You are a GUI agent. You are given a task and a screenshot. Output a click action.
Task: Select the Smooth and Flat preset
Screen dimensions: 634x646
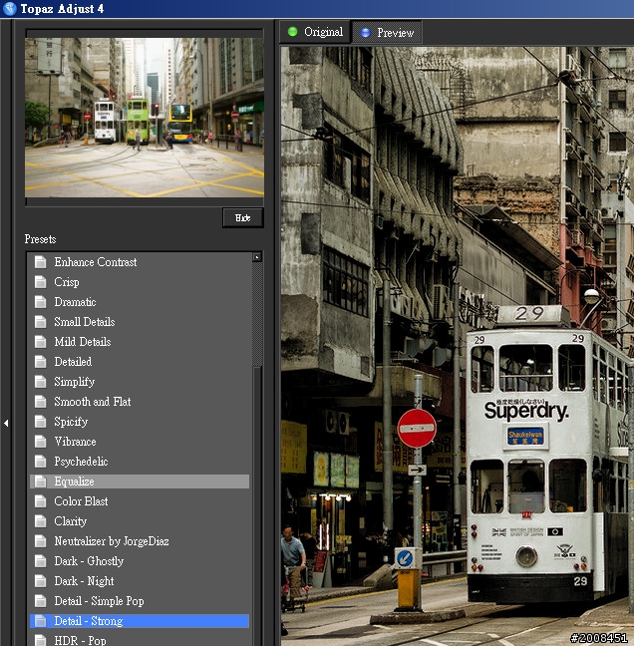[140, 402]
